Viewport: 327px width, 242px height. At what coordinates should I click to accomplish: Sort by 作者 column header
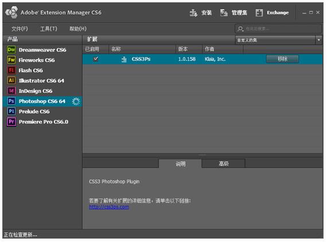click(223, 49)
